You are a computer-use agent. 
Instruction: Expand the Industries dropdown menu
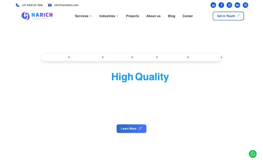[x=108, y=16]
